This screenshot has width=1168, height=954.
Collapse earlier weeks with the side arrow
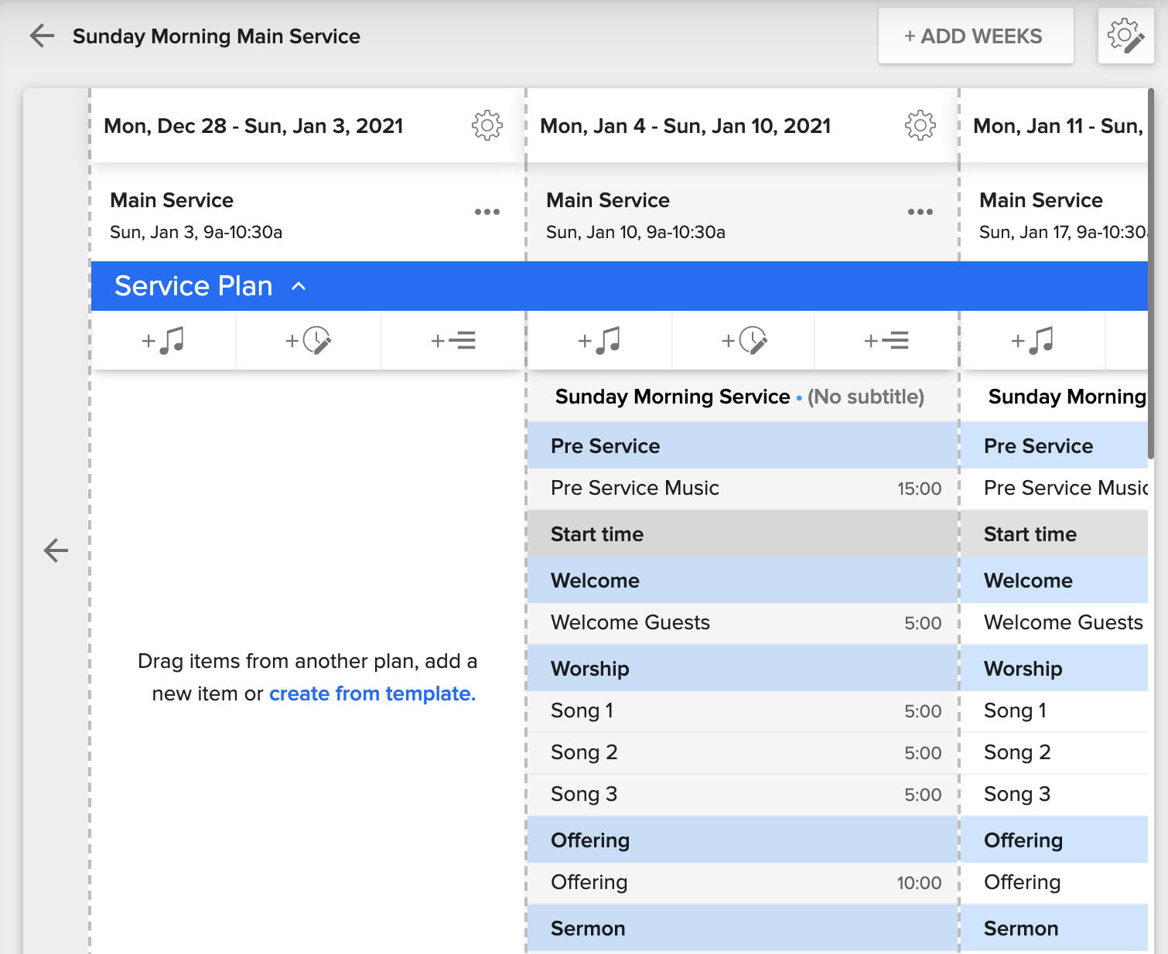(x=55, y=551)
